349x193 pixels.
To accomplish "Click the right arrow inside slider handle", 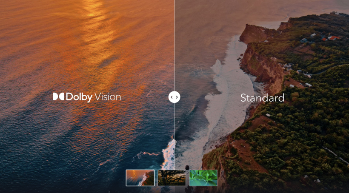I will point(177,97).
